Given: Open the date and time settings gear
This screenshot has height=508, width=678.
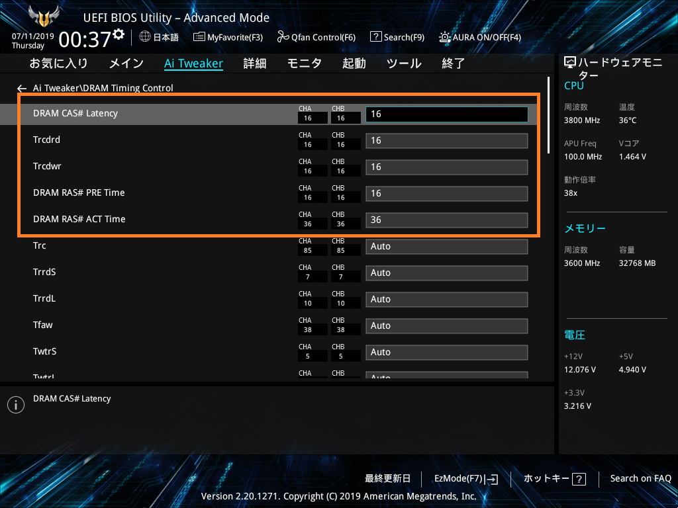Looking at the screenshot, I should pos(119,34).
